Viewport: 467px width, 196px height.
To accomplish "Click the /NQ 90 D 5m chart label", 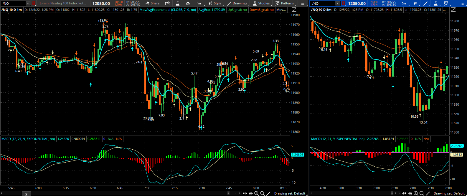I will pyautogui.click(x=322, y=10).
